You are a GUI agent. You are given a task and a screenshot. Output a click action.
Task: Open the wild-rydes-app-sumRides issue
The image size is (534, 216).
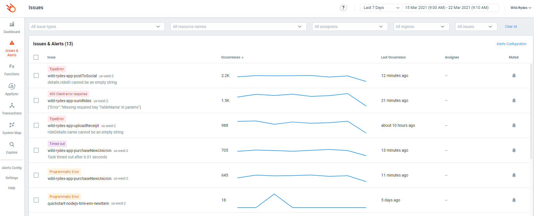(x=70, y=101)
